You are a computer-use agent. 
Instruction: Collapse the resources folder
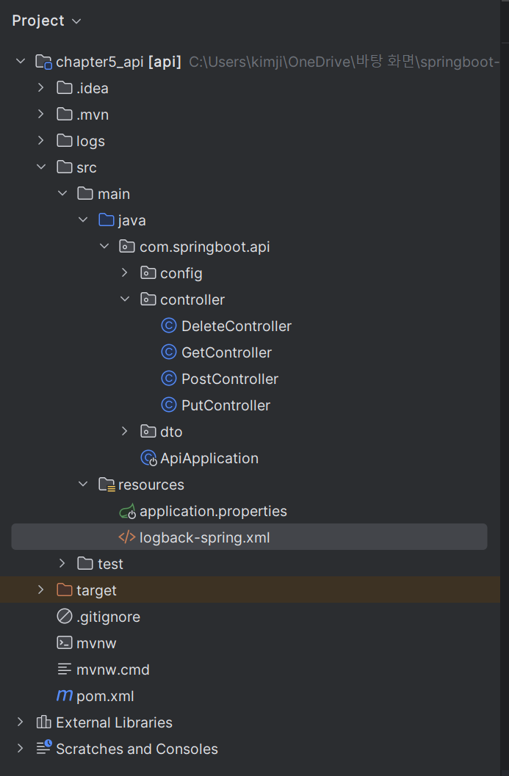[83, 485]
